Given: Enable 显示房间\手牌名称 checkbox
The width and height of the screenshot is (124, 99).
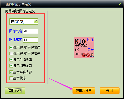Looking at the screenshot, I should pyautogui.click(x=11, y=53).
